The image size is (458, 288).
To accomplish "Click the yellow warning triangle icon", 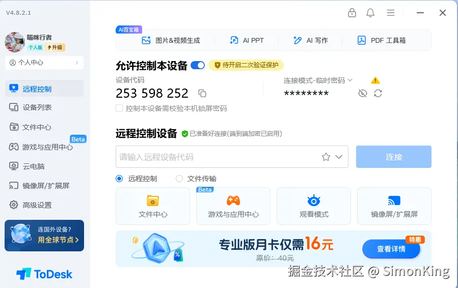I will click(x=375, y=80).
